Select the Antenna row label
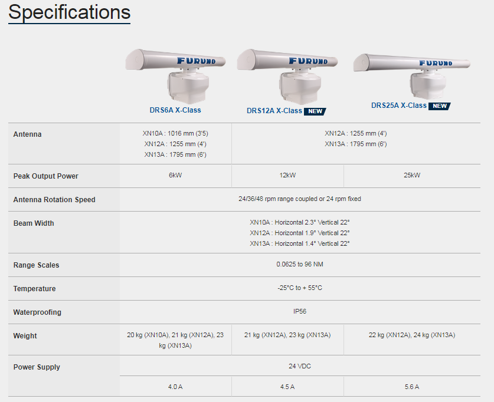Screen dimensions: 494x402 click(x=27, y=134)
